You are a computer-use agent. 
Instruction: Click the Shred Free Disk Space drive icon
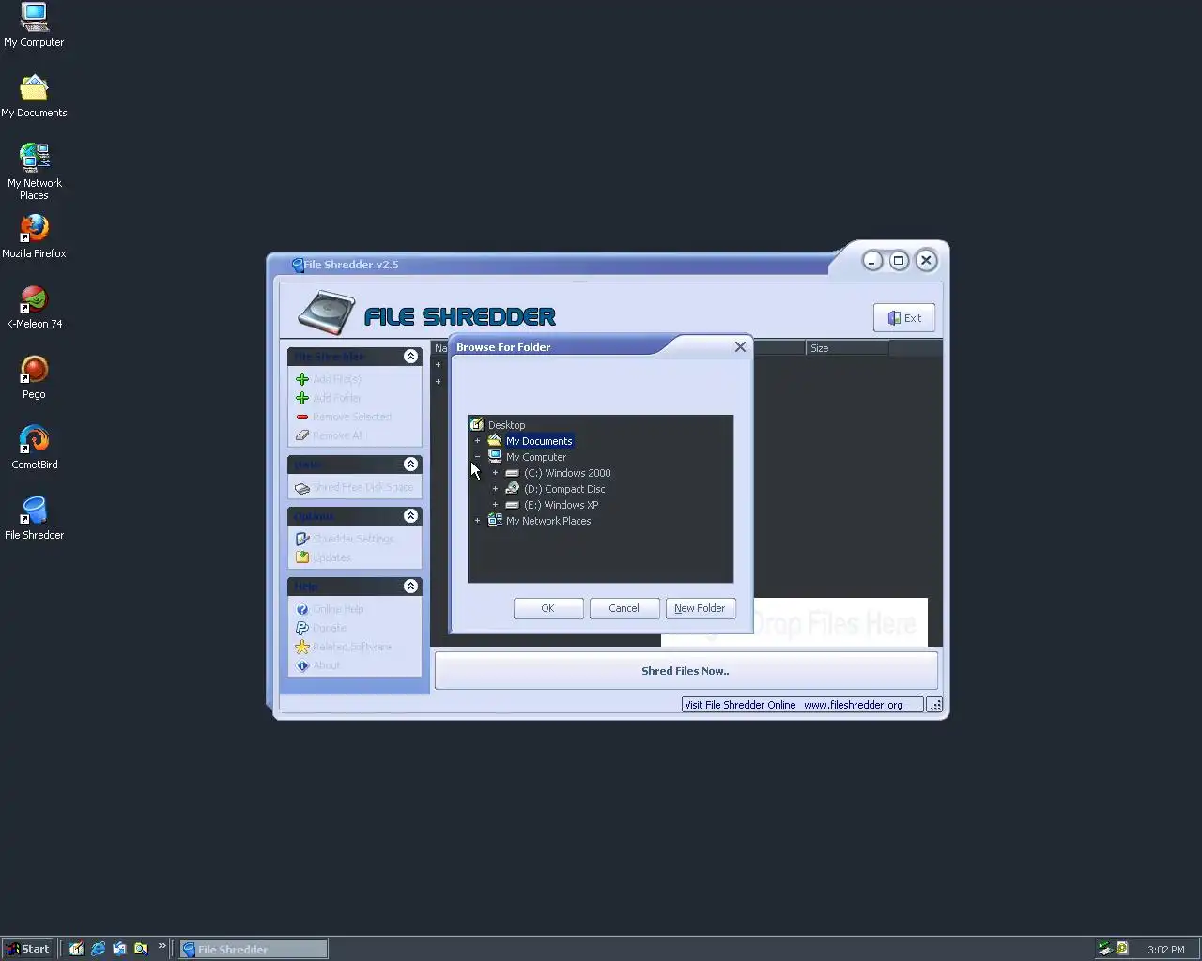pyautogui.click(x=302, y=488)
